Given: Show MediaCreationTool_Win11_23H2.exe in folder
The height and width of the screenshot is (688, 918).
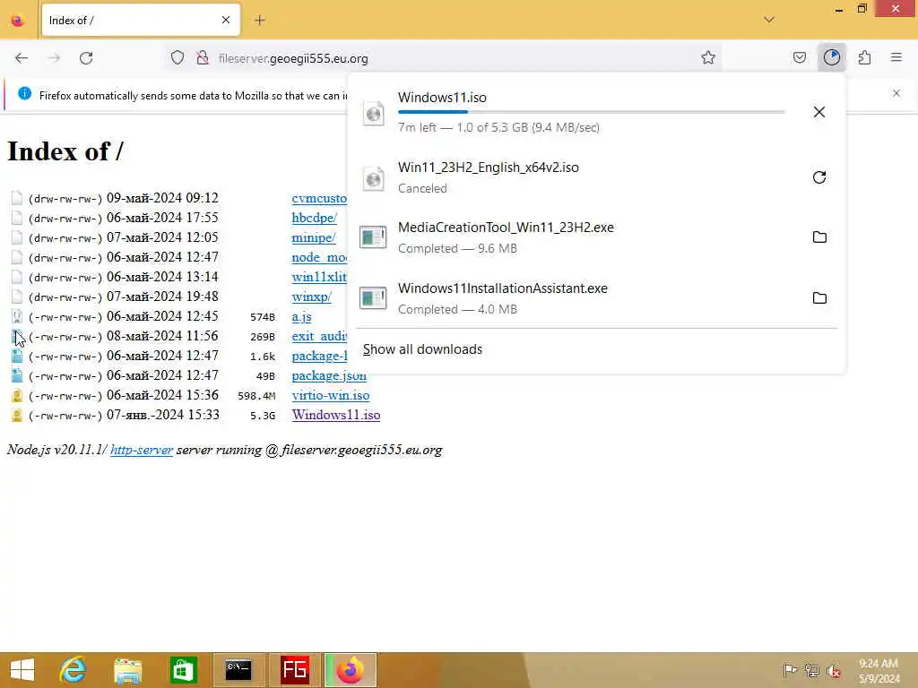Looking at the screenshot, I should (x=819, y=236).
